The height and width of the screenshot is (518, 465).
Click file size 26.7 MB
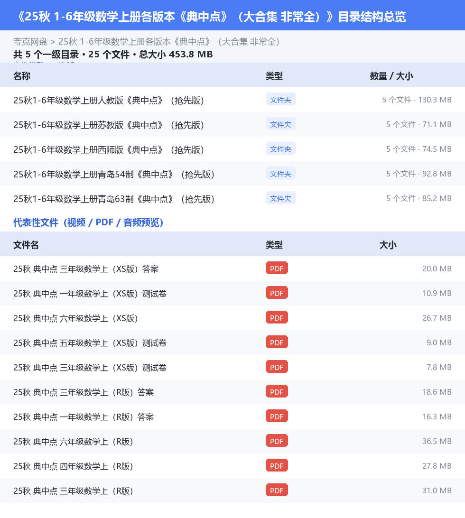(x=437, y=318)
